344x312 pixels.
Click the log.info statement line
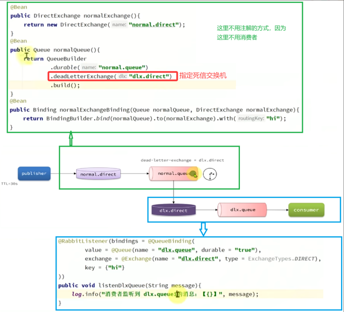click(x=165, y=294)
